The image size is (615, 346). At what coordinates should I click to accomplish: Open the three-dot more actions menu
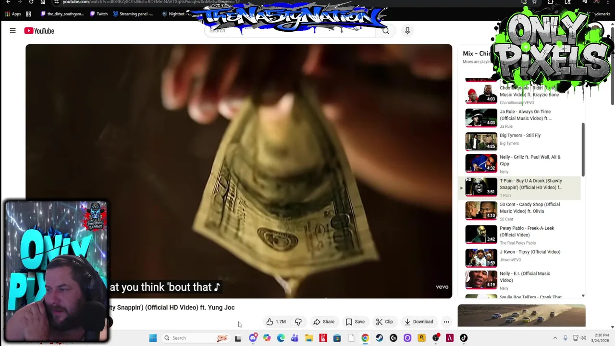coord(446,321)
